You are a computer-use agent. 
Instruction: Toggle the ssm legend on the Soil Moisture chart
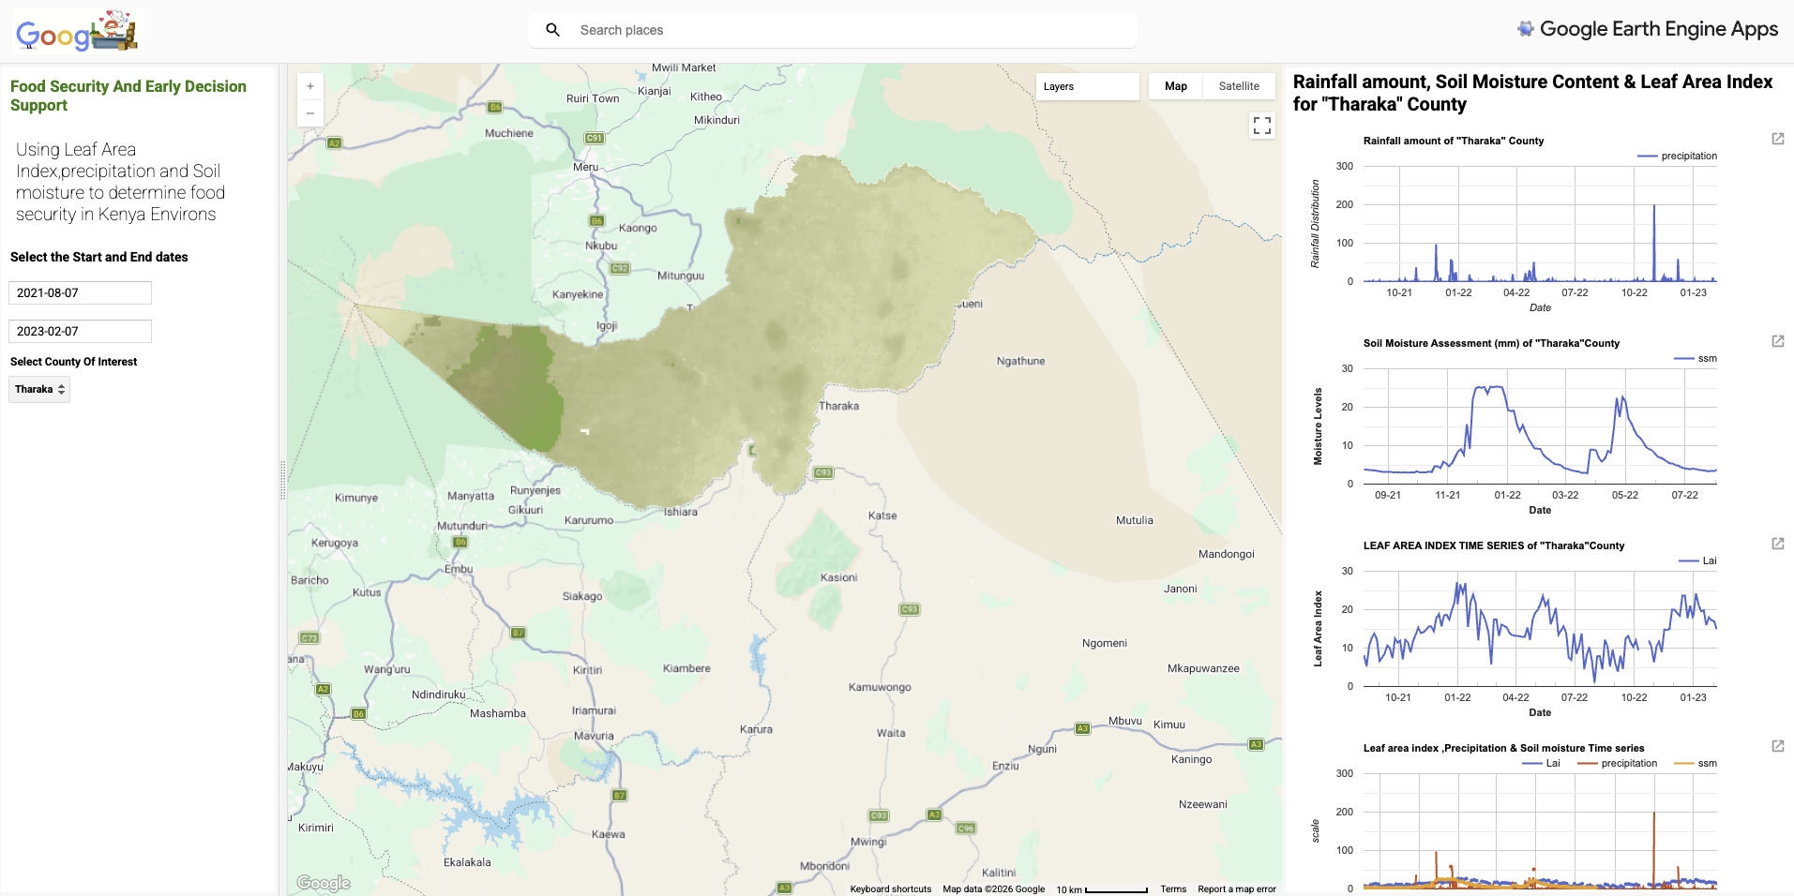[1707, 358]
